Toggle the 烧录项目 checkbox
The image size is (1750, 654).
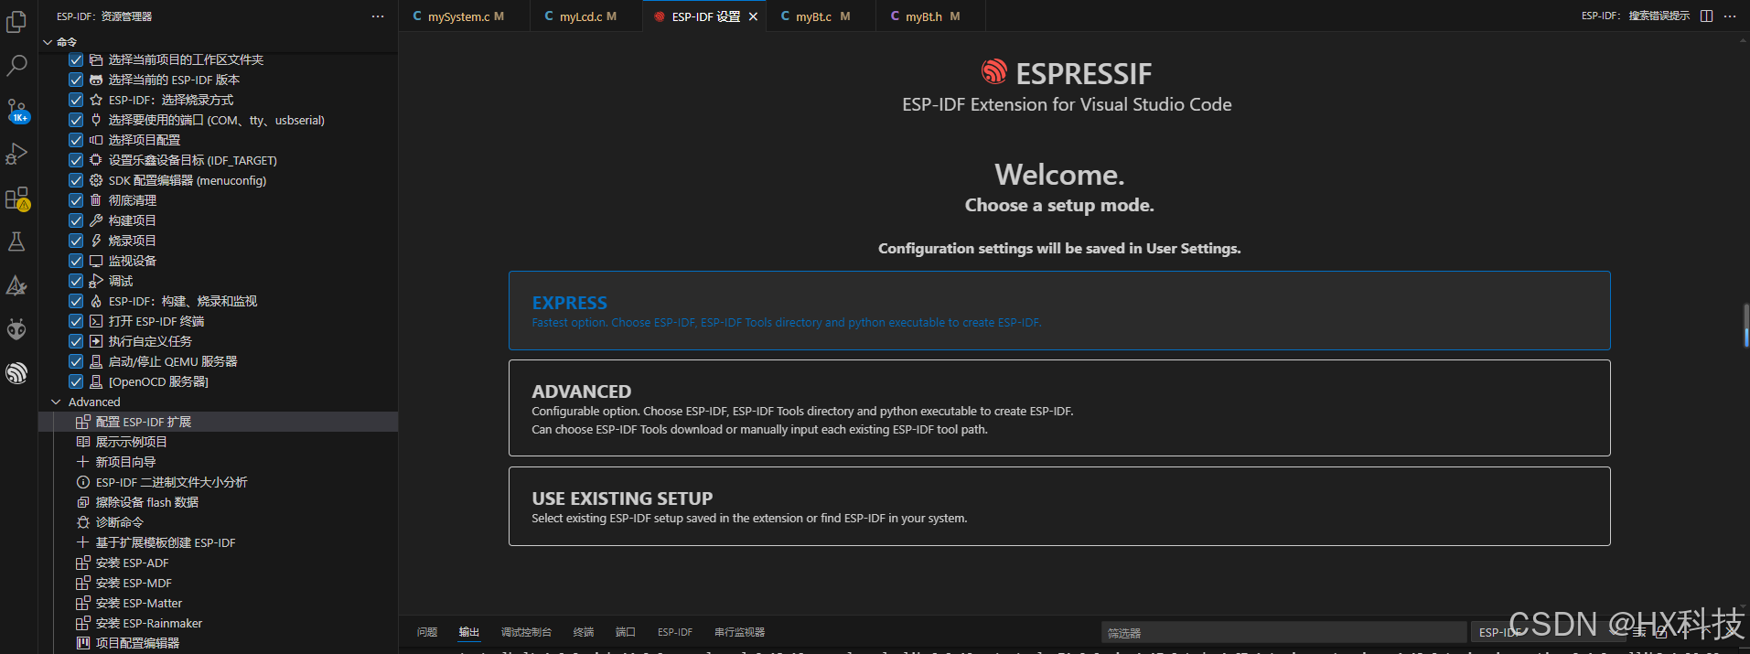click(76, 241)
